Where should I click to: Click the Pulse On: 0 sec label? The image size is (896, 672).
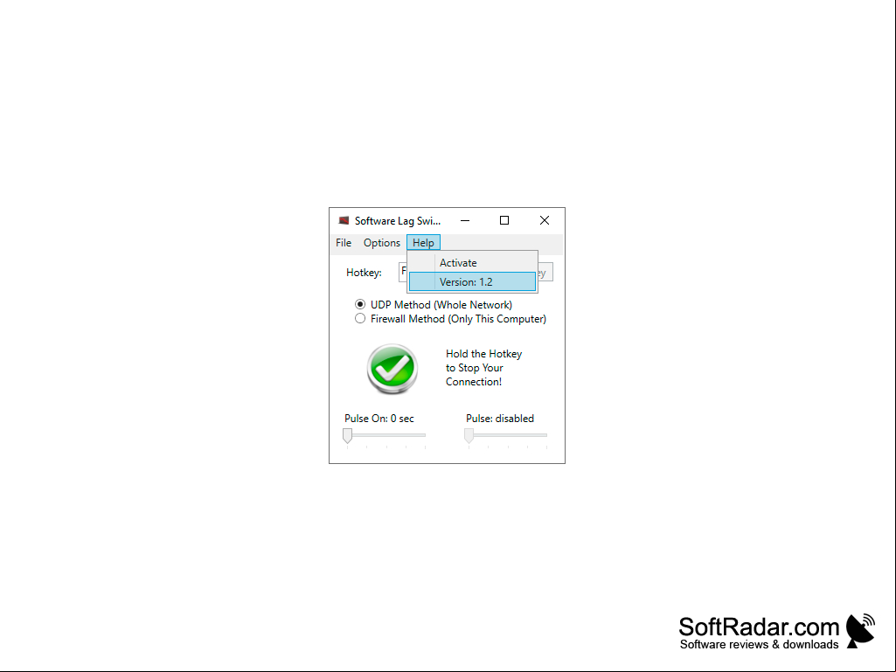pyautogui.click(x=379, y=419)
